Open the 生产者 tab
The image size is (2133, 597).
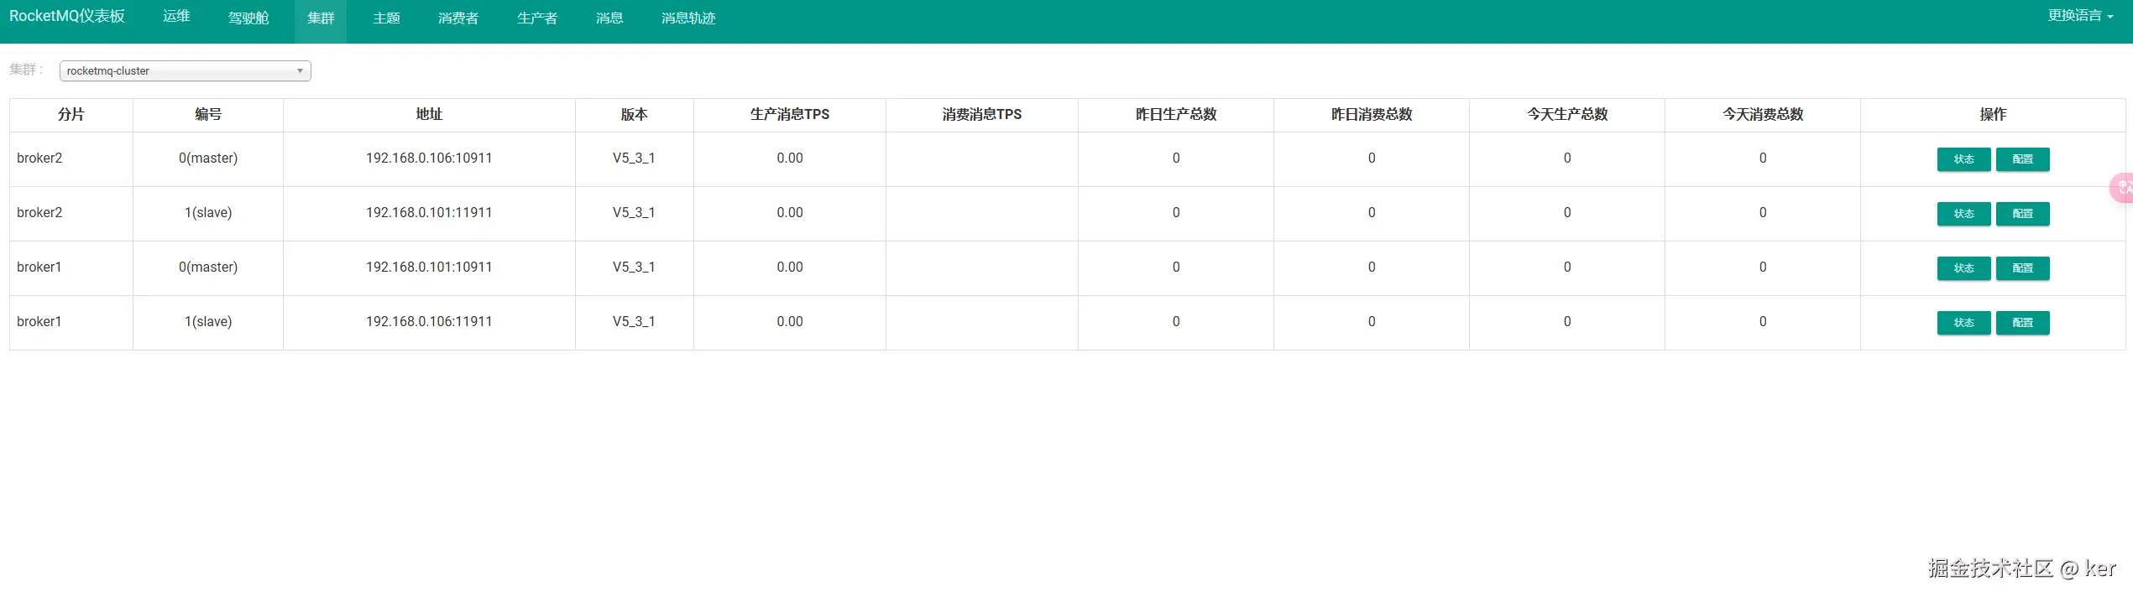(537, 18)
